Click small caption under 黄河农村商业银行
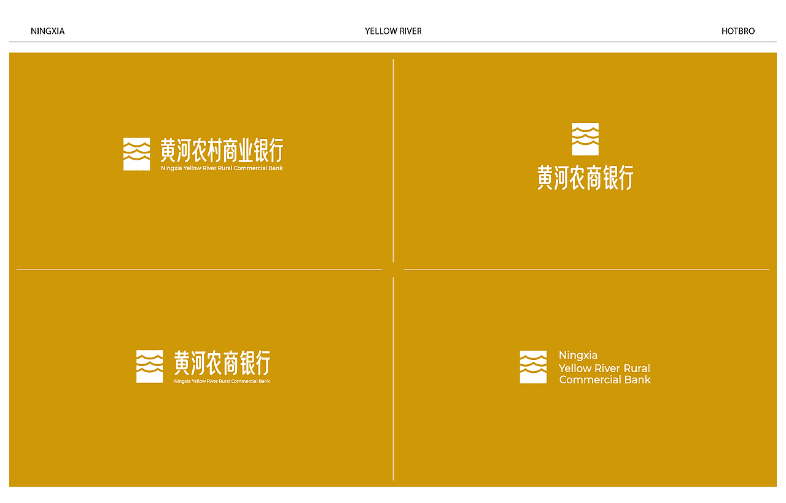The image size is (786, 503). point(222,168)
